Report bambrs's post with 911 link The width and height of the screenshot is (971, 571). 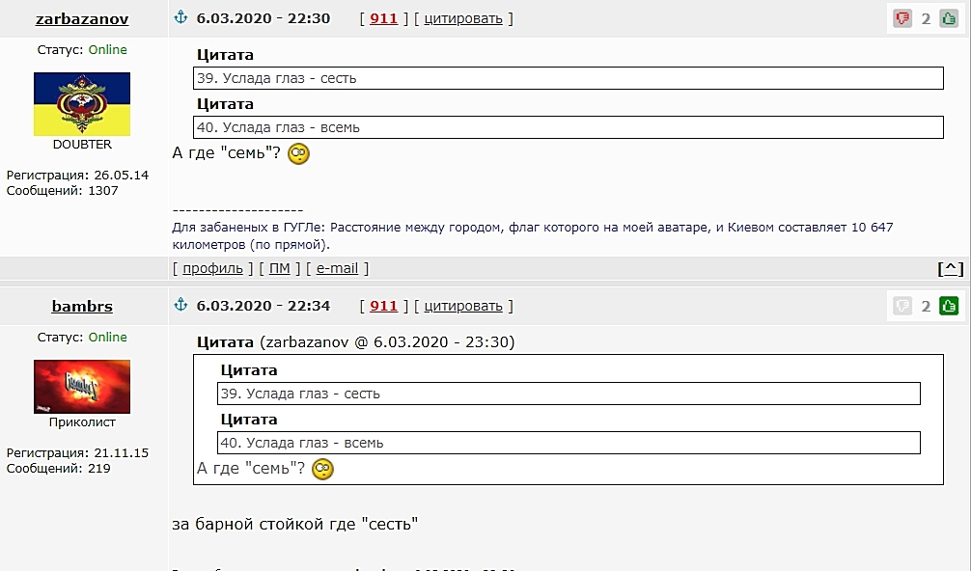(383, 306)
